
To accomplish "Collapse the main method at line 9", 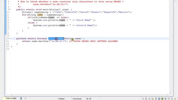I will (x=10, y=9).
